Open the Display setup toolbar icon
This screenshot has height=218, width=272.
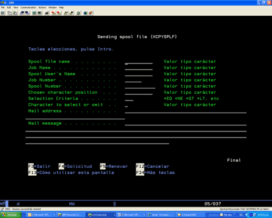pyautogui.click(x=34, y=13)
